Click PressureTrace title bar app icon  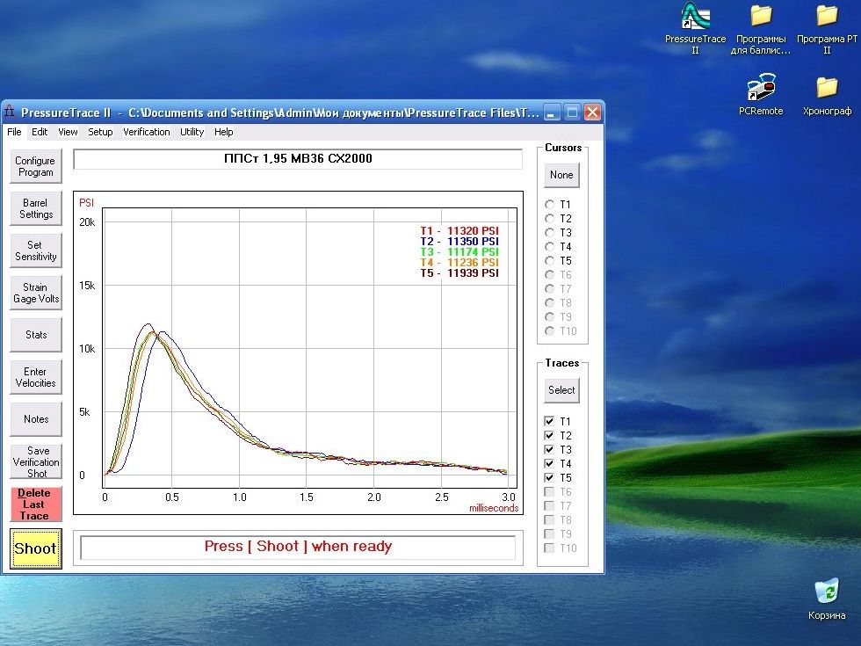[x=11, y=113]
